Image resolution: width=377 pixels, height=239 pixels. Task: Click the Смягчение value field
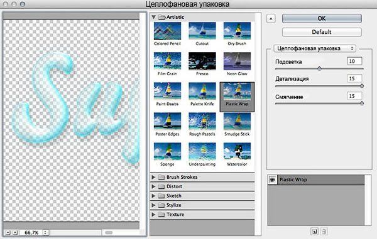(x=354, y=96)
